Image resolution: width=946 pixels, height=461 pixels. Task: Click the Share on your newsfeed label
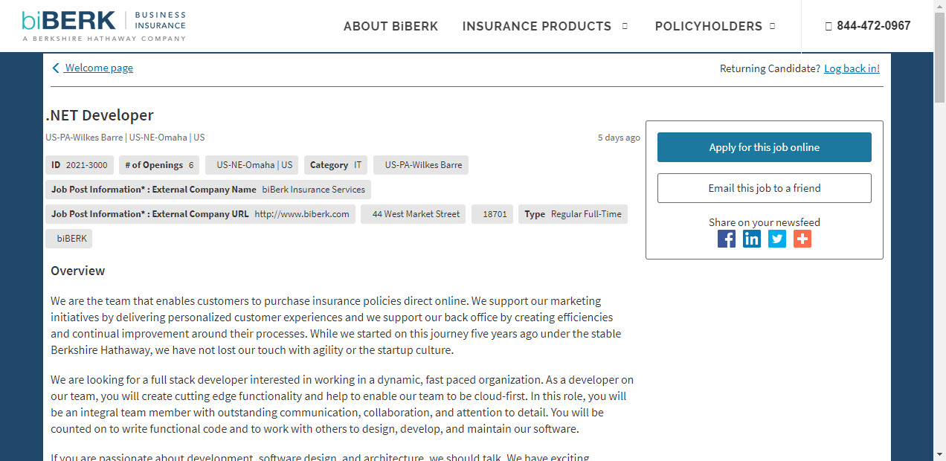(765, 222)
